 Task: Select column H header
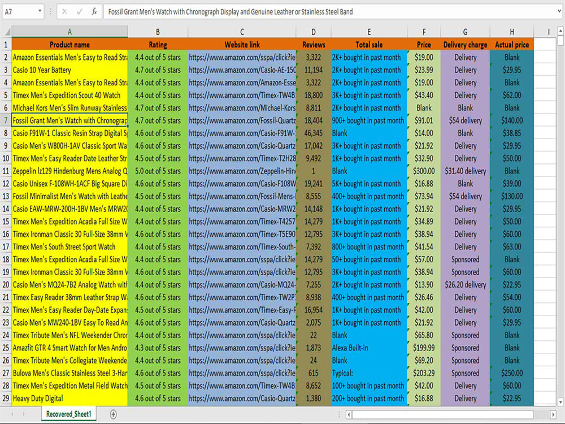click(512, 32)
